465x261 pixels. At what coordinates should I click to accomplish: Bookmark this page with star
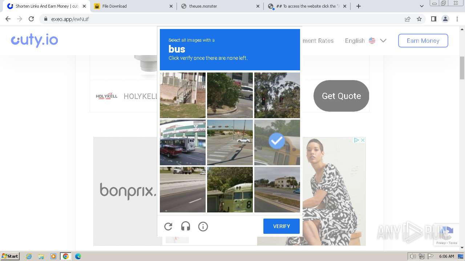tap(419, 19)
